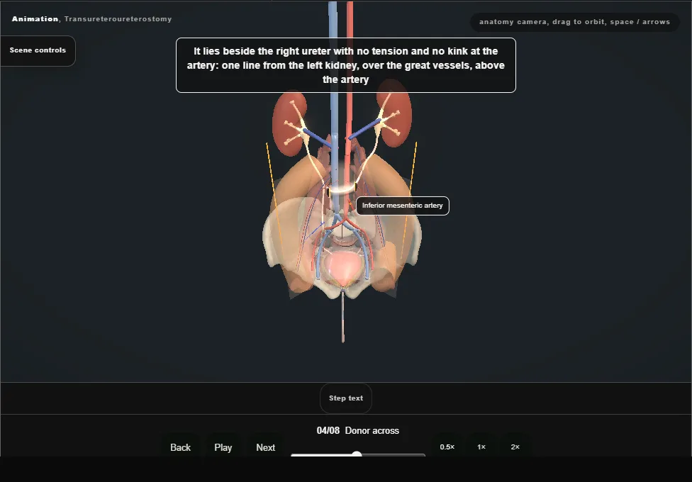The height and width of the screenshot is (482, 692).
Task: Advance with the Next button
Action: (x=266, y=447)
